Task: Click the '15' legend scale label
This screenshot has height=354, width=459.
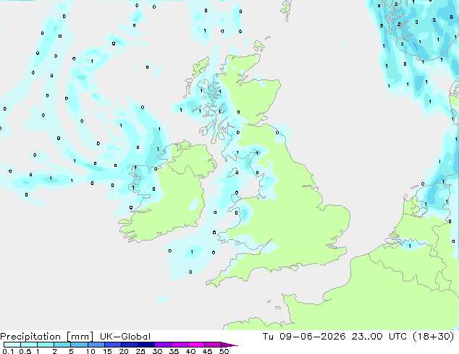Action: (x=107, y=351)
